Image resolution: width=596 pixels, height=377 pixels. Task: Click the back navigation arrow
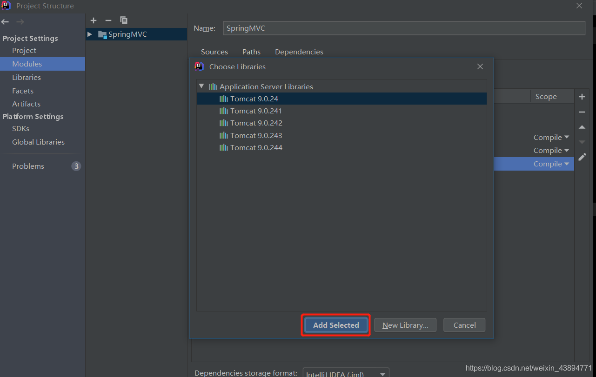tap(5, 22)
